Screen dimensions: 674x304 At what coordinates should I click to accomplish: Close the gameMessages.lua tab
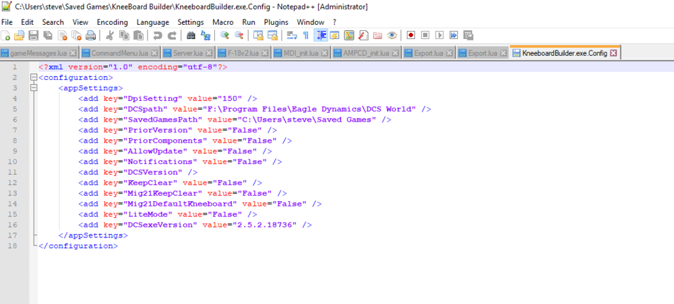[x=73, y=53]
